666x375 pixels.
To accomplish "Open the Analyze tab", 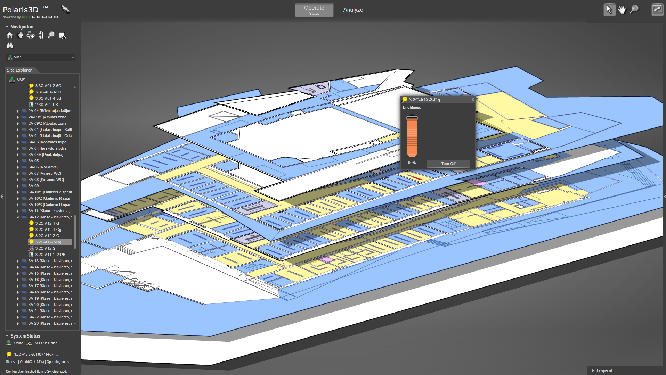I will click(x=353, y=10).
